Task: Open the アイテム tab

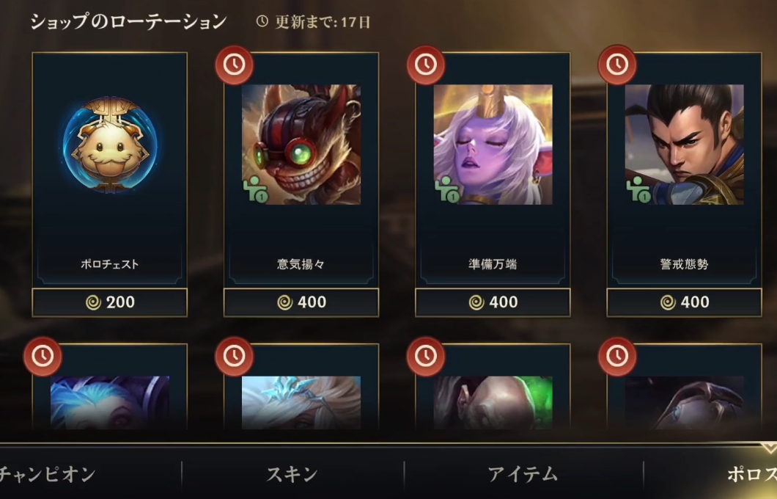Action: (523, 474)
